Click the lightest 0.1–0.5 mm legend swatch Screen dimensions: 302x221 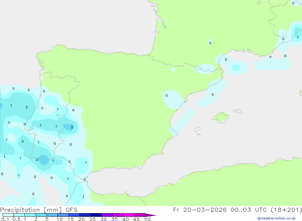(8, 215)
